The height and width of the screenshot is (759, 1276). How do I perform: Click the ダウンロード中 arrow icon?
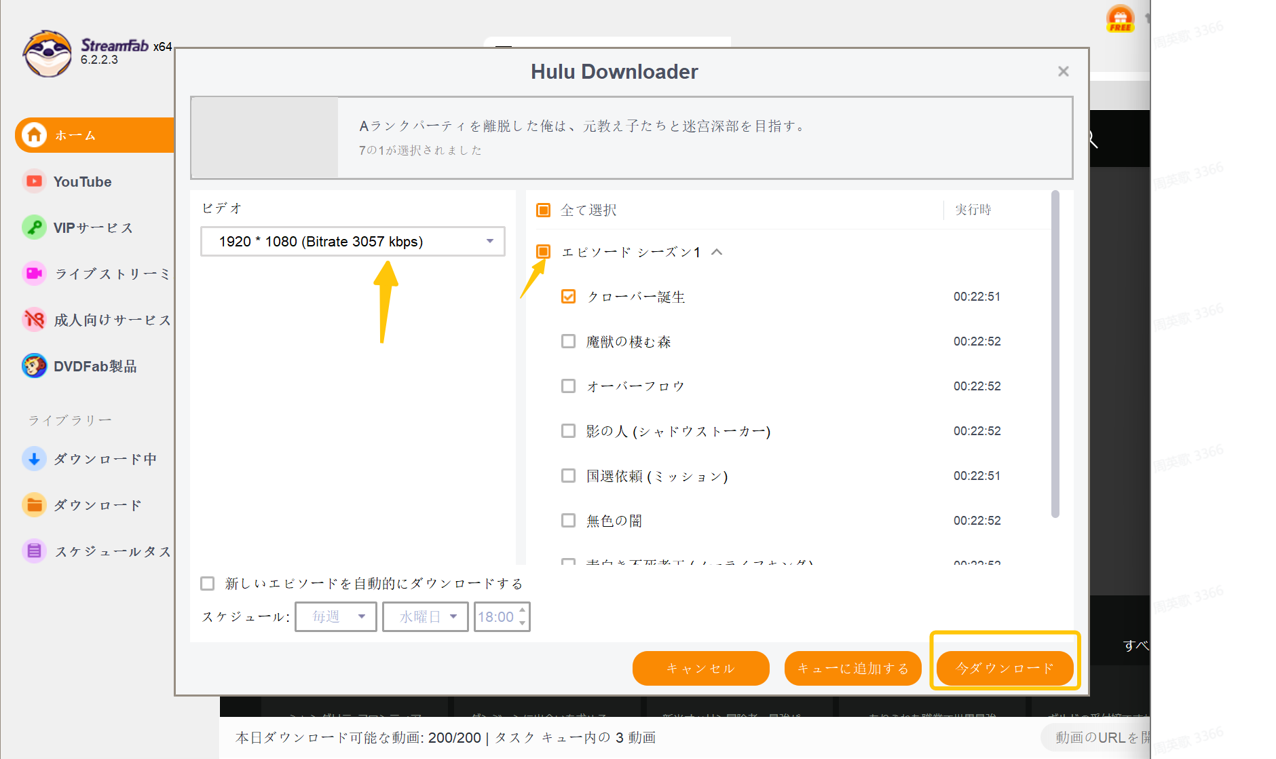pos(34,459)
